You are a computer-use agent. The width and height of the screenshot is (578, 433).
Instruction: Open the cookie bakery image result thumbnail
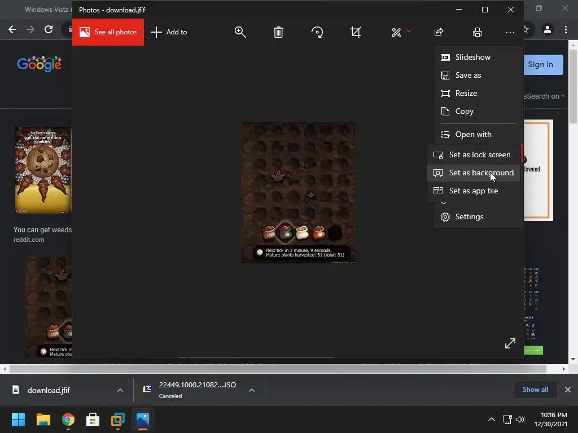[x=43, y=170]
